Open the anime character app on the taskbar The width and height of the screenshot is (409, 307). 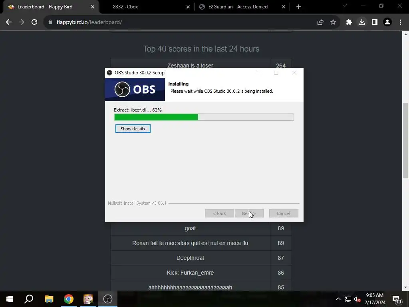point(88,299)
